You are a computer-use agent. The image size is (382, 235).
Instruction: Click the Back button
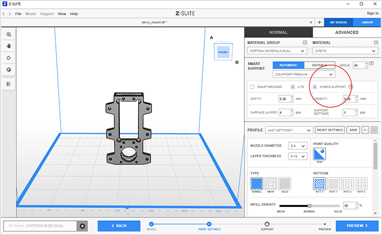119,226
